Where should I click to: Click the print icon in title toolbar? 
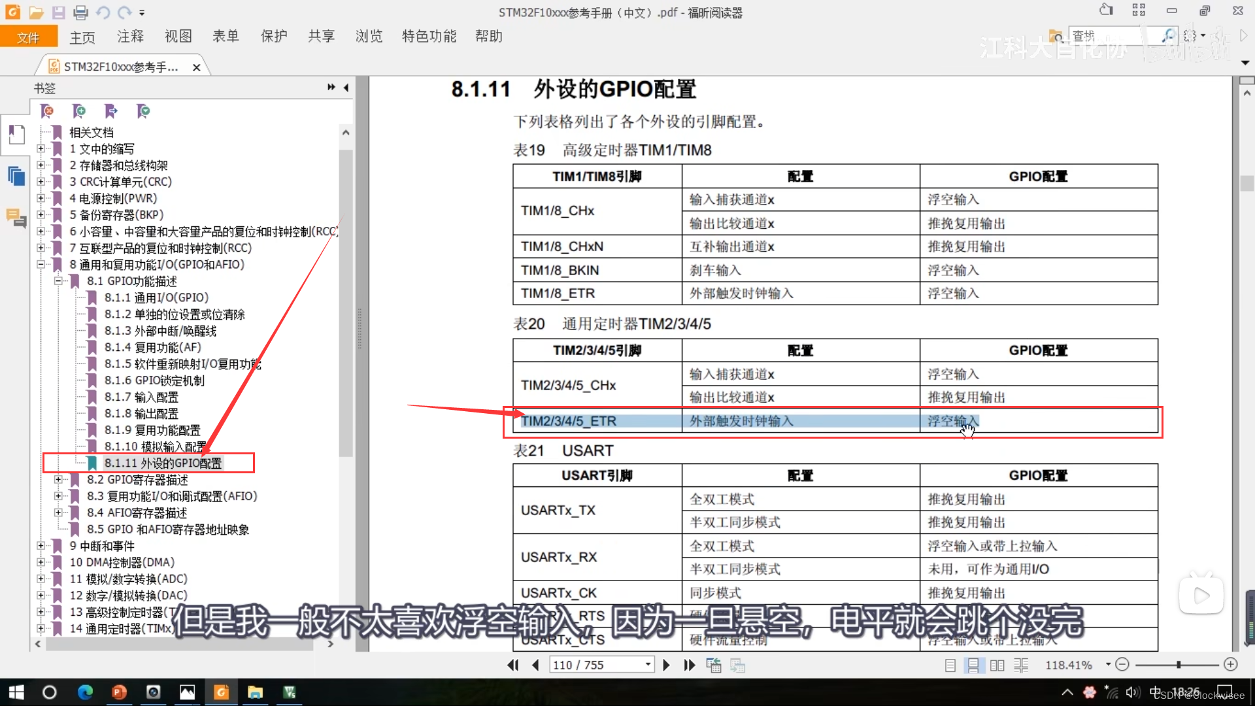[80, 12]
